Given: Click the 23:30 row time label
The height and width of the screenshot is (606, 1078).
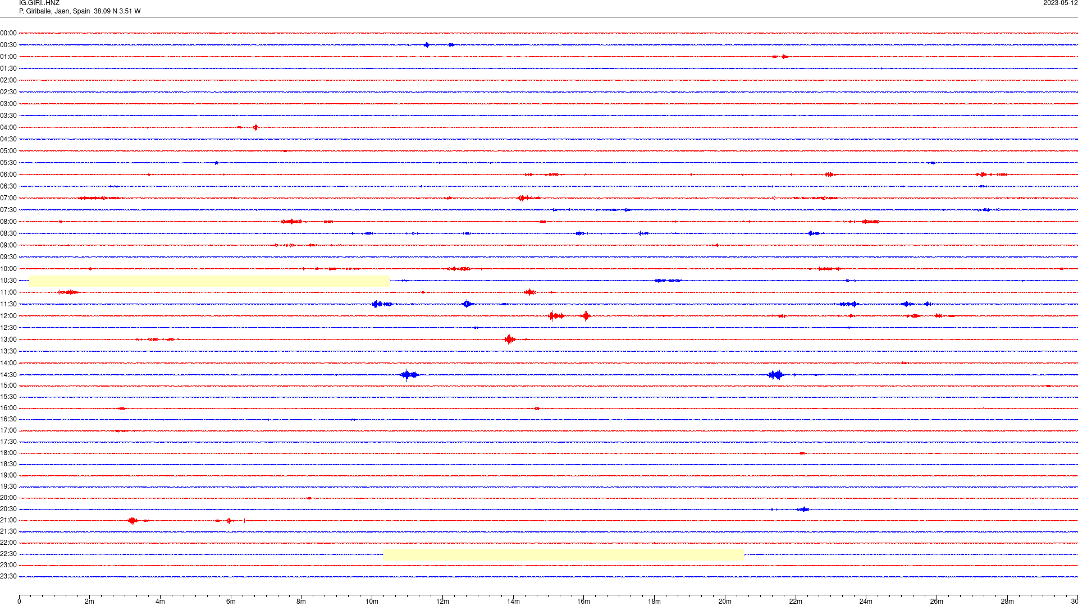Looking at the screenshot, I should tap(8, 576).
